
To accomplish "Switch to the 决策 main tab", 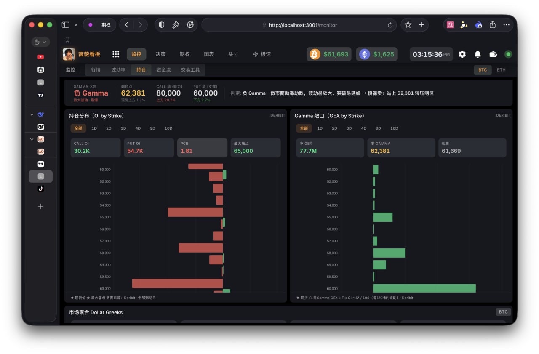I will coord(160,54).
